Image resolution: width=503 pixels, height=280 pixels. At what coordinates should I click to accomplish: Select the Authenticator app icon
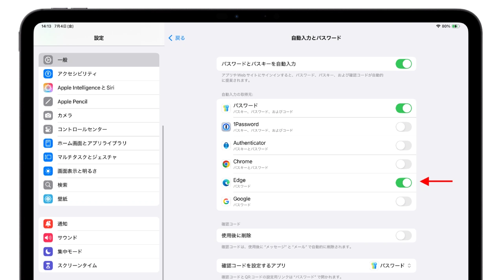pyautogui.click(x=226, y=146)
